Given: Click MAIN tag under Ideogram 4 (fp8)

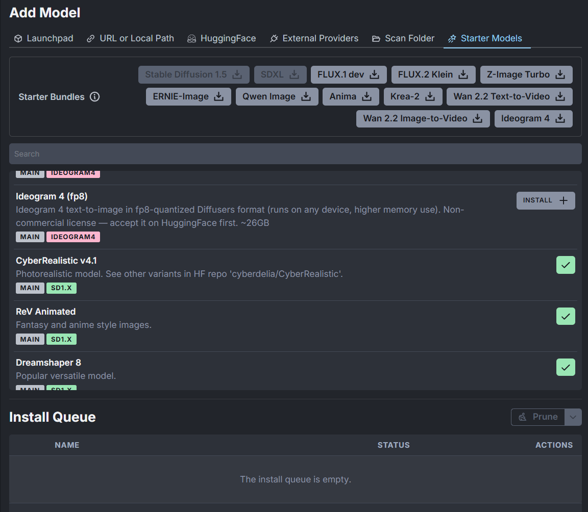Looking at the screenshot, I should (x=30, y=237).
